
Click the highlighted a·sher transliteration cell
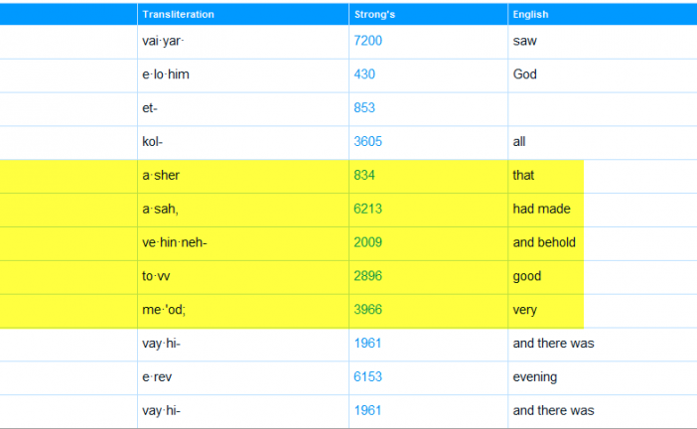pos(161,176)
